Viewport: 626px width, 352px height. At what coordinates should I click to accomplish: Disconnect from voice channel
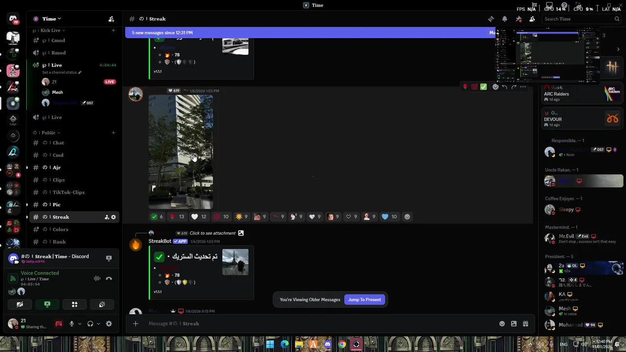tap(109, 278)
